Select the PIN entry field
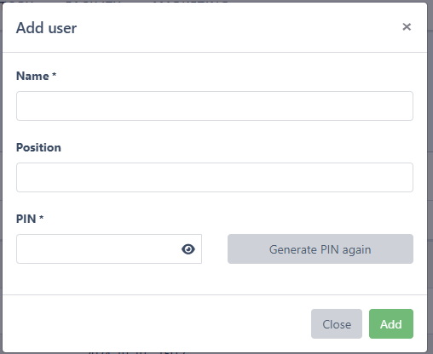This screenshot has height=354, width=433. coord(109,248)
